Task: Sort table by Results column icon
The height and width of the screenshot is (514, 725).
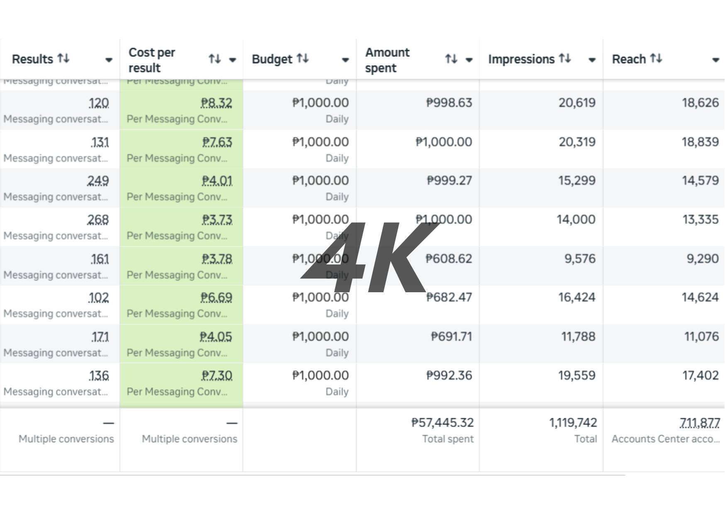Action: [x=63, y=58]
